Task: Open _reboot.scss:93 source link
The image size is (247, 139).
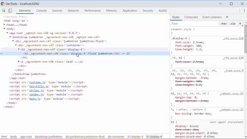Action: 232,93
